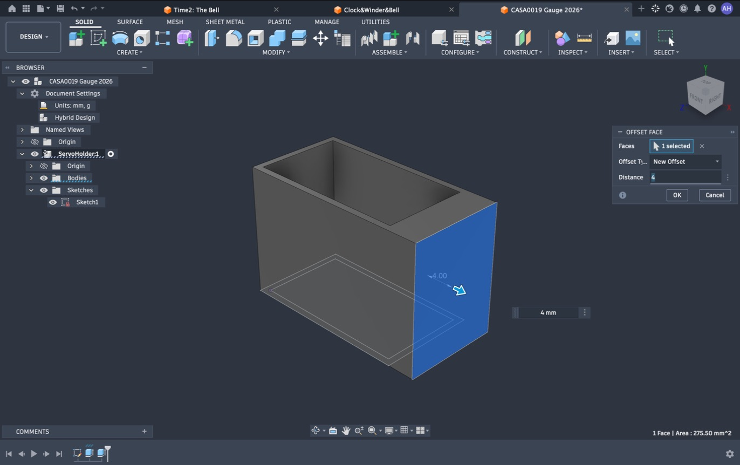740x465 pixels.
Task: Click the Measure ruler icon
Action: [584, 38]
